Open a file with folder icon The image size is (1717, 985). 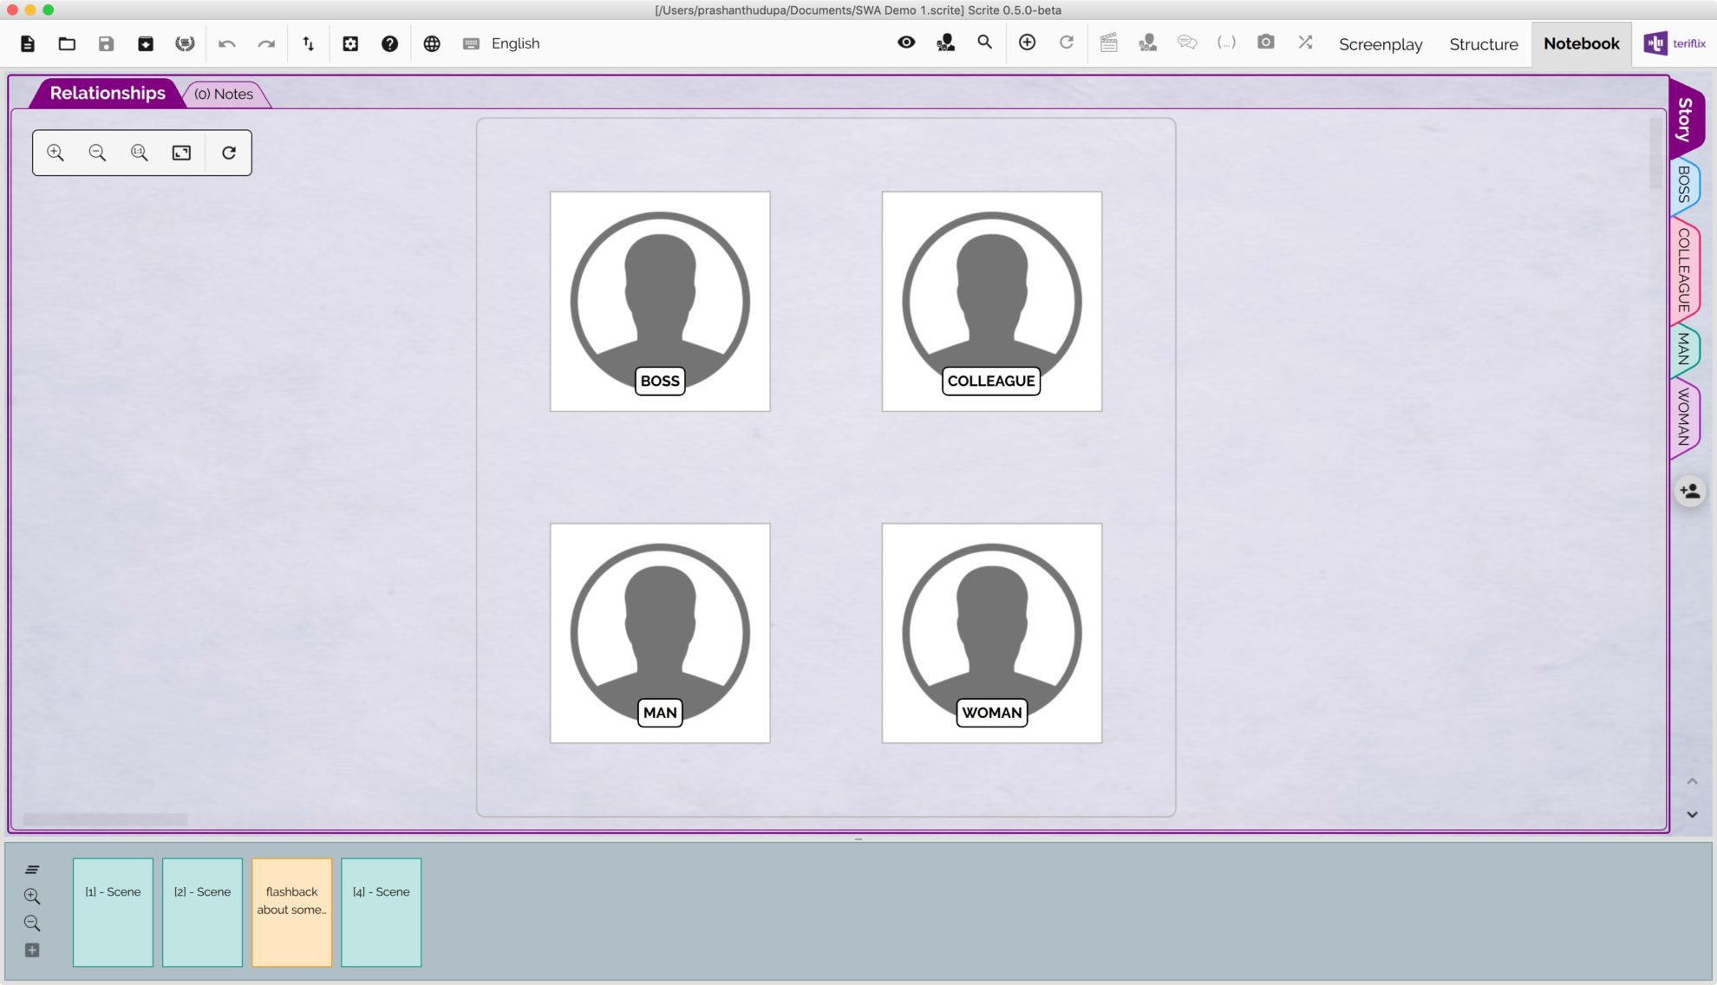pyautogui.click(x=67, y=43)
